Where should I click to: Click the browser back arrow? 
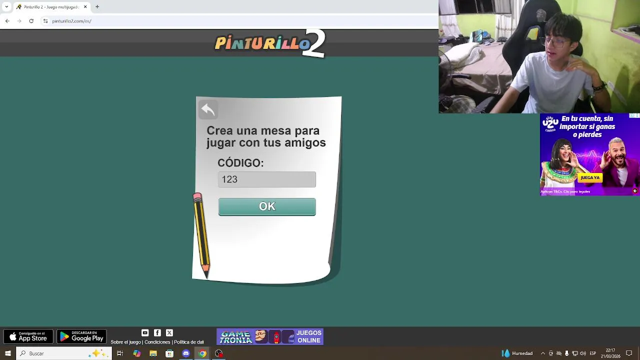[7, 21]
